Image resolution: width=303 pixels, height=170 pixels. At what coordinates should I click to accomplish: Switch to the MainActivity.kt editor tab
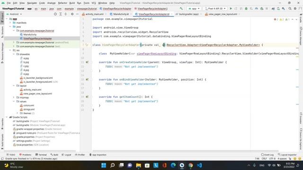click(x=119, y=14)
